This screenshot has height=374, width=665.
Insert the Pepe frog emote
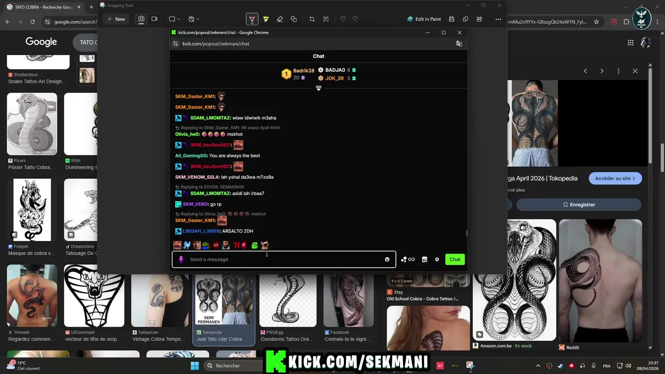[x=206, y=245]
